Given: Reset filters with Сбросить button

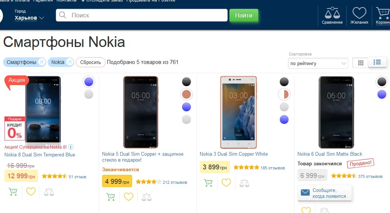Looking at the screenshot, I should pyautogui.click(x=91, y=62).
